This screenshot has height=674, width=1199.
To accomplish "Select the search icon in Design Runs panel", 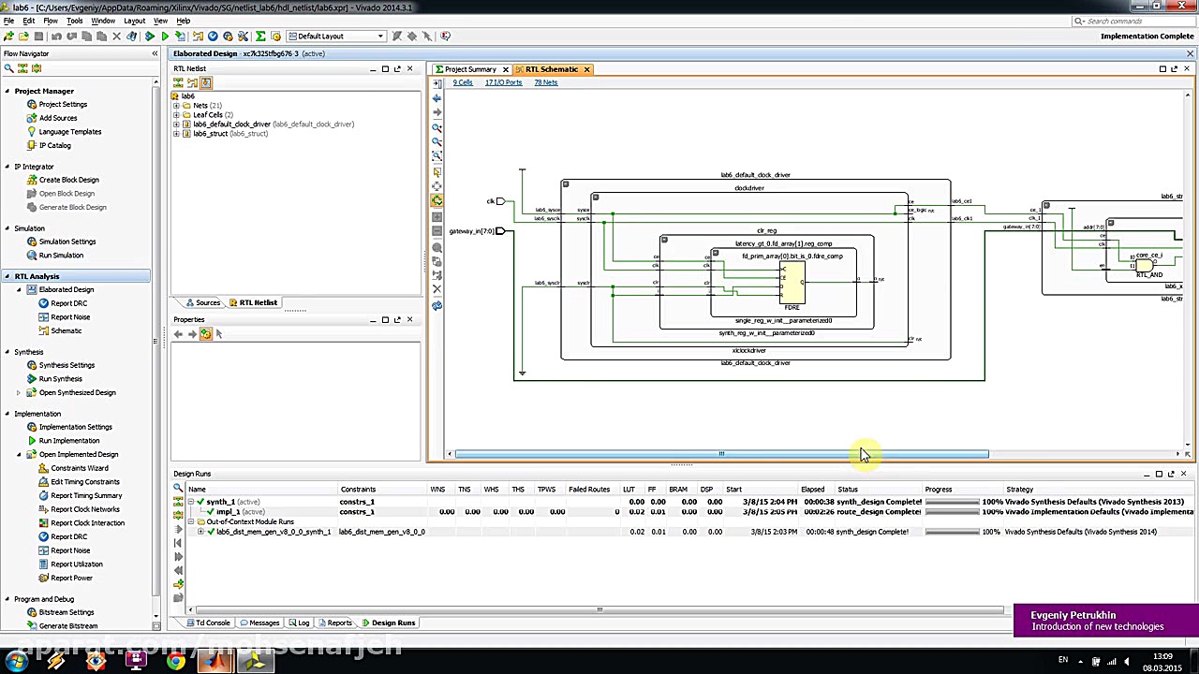I will pos(178,488).
